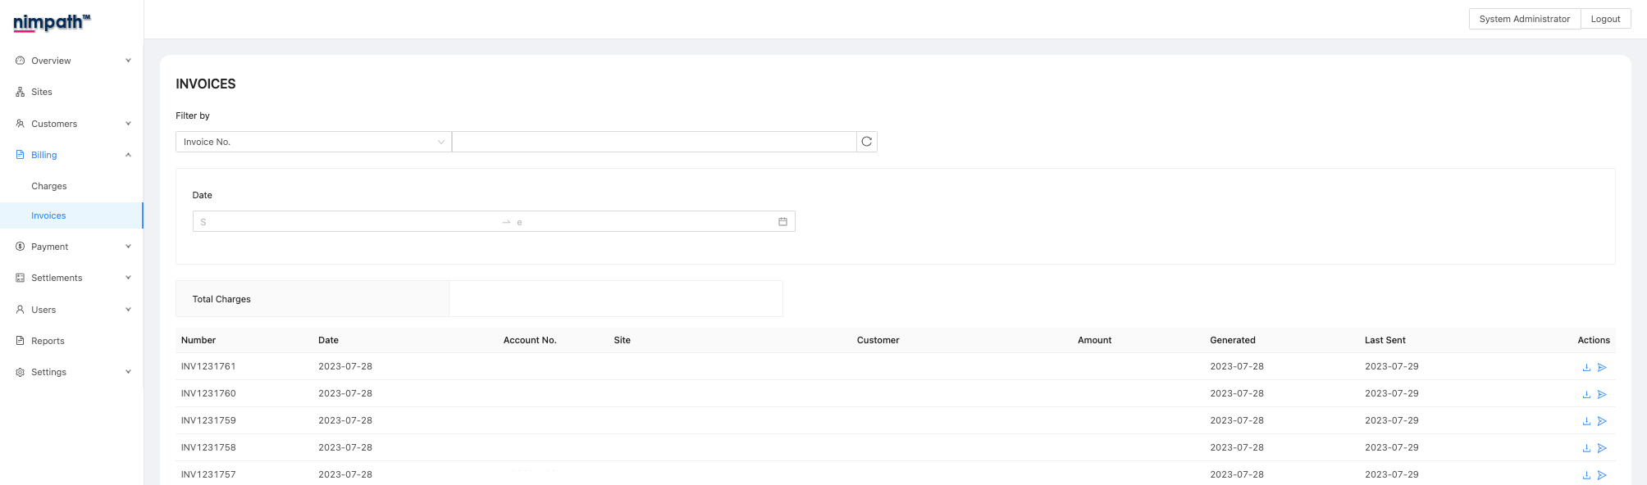Click the Logout button
1647x485 pixels.
tap(1605, 19)
